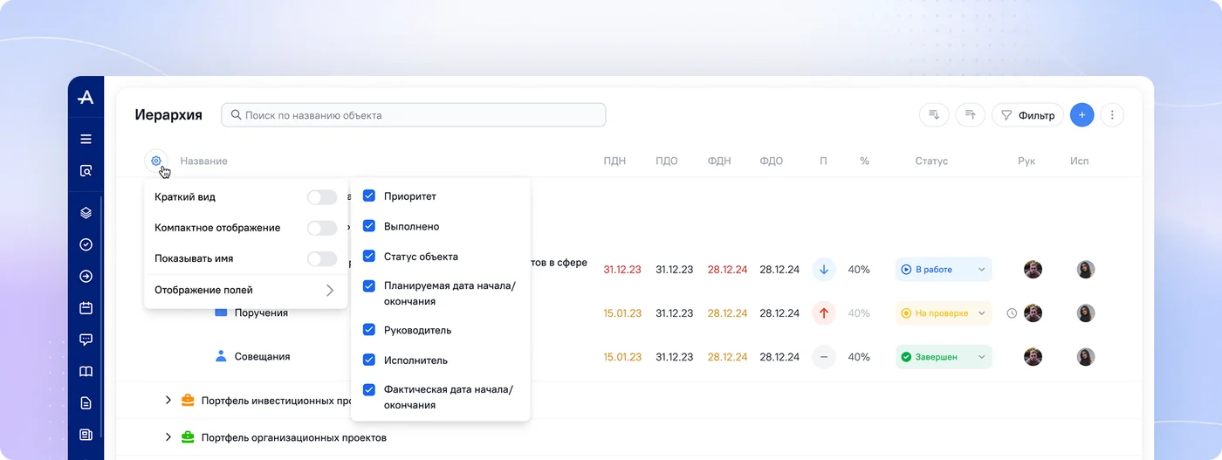This screenshot has width=1222, height=460.
Task: Click the ФДО column header
Action: pos(772,161)
